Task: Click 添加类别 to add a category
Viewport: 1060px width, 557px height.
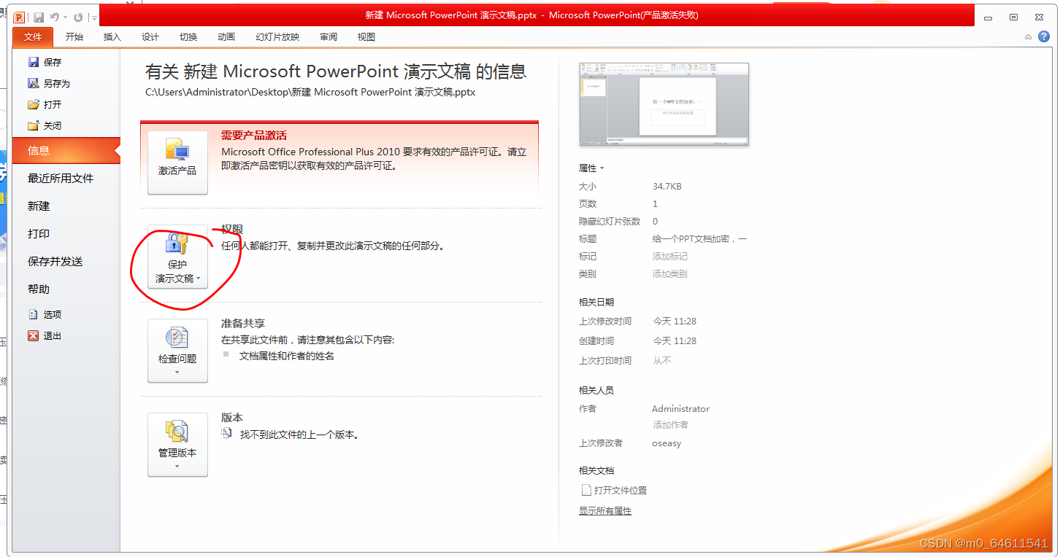Action: pyautogui.click(x=670, y=274)
